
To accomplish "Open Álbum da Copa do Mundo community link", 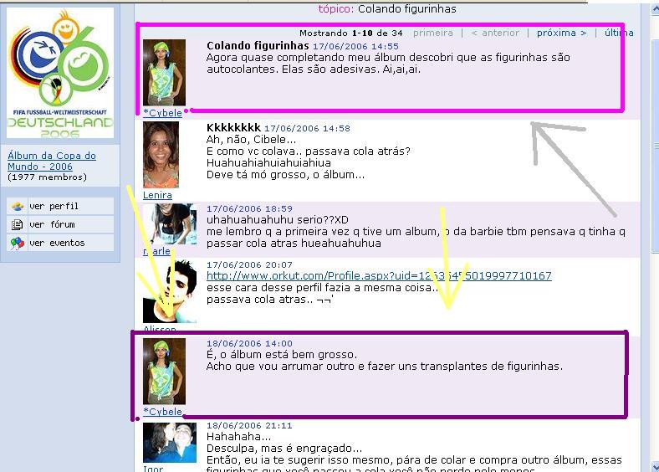I will [x=52, y=162].
